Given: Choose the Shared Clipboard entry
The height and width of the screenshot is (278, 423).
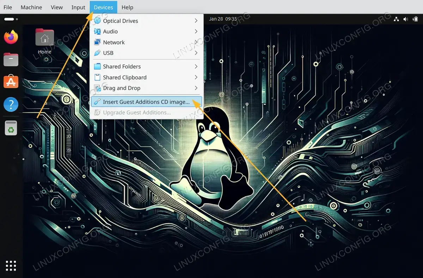Looking at the screenshot, I should 147,77.
